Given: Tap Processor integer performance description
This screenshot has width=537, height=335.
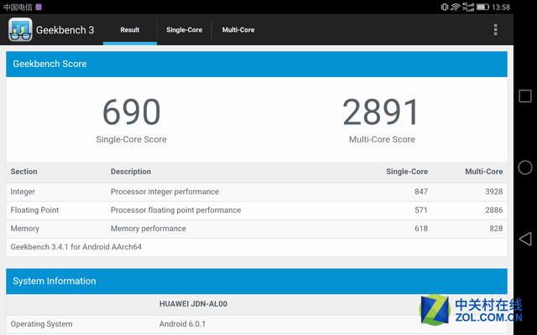Looking at the screenshot, I should point(164,192).
